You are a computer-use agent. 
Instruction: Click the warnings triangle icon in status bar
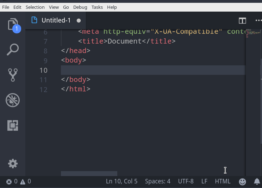pos(23,182)
